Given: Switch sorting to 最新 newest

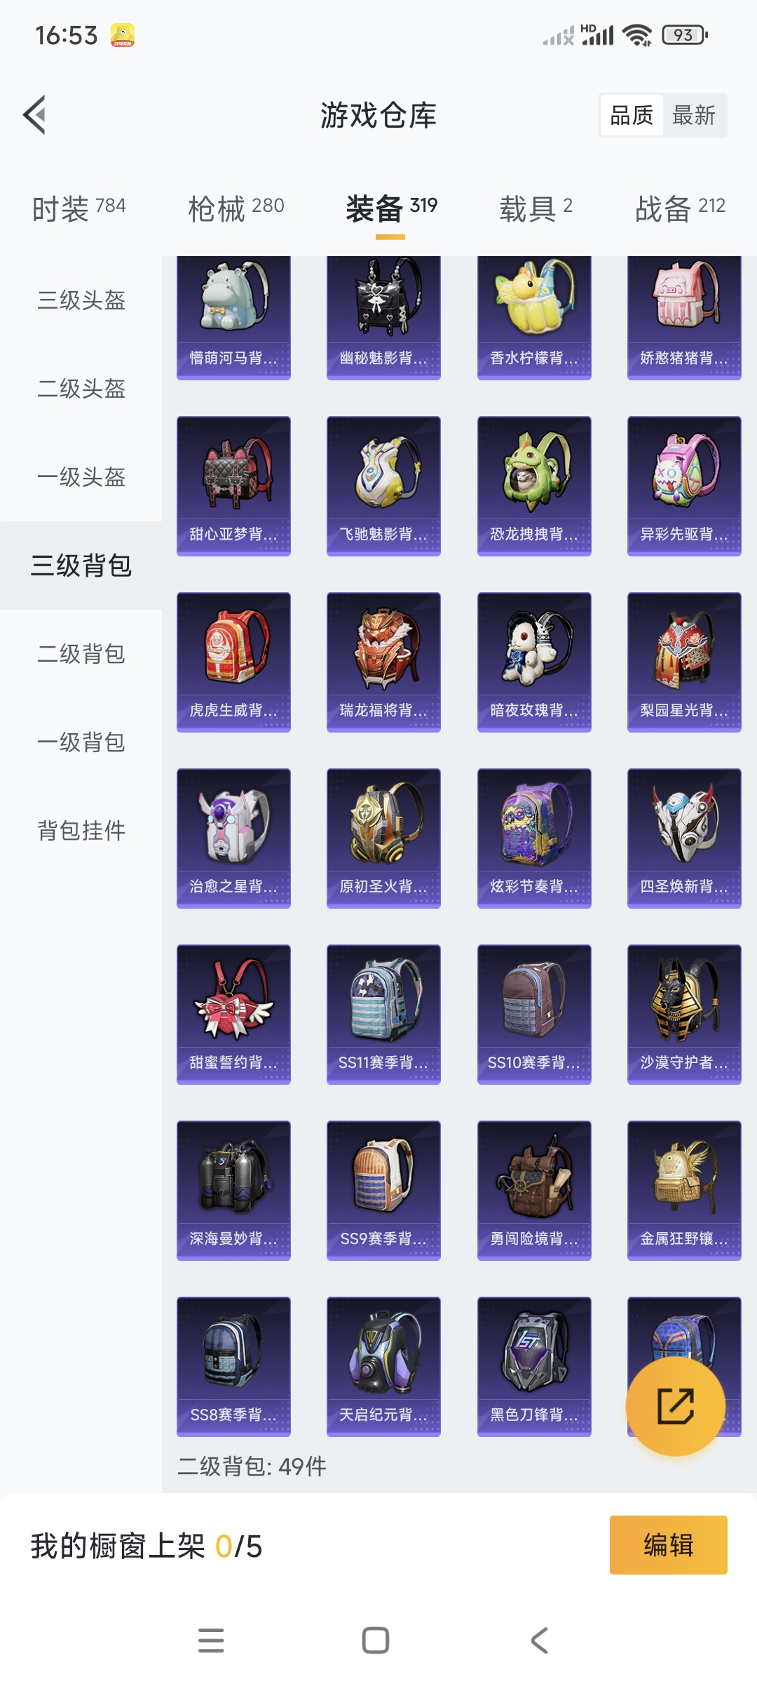Looking at the screenshot, I should tap(694, 115).
